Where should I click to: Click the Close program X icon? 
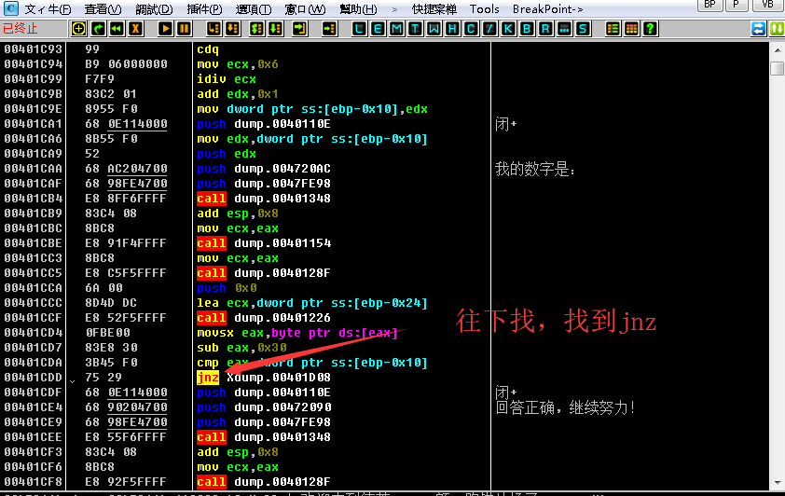click(x=136, y=29)
